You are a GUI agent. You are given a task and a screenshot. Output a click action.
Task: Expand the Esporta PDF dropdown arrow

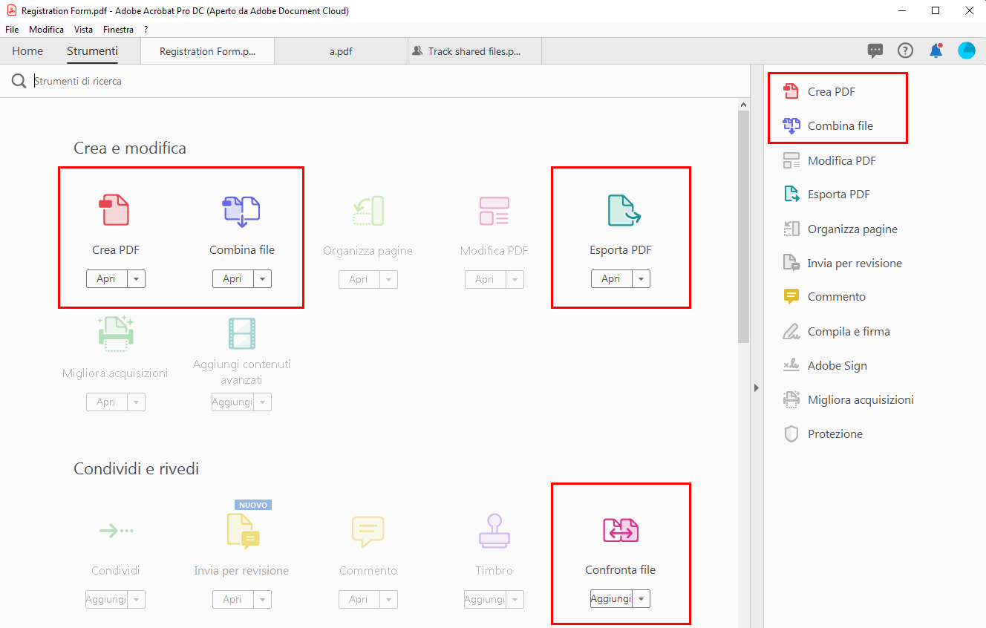(641, 278)
